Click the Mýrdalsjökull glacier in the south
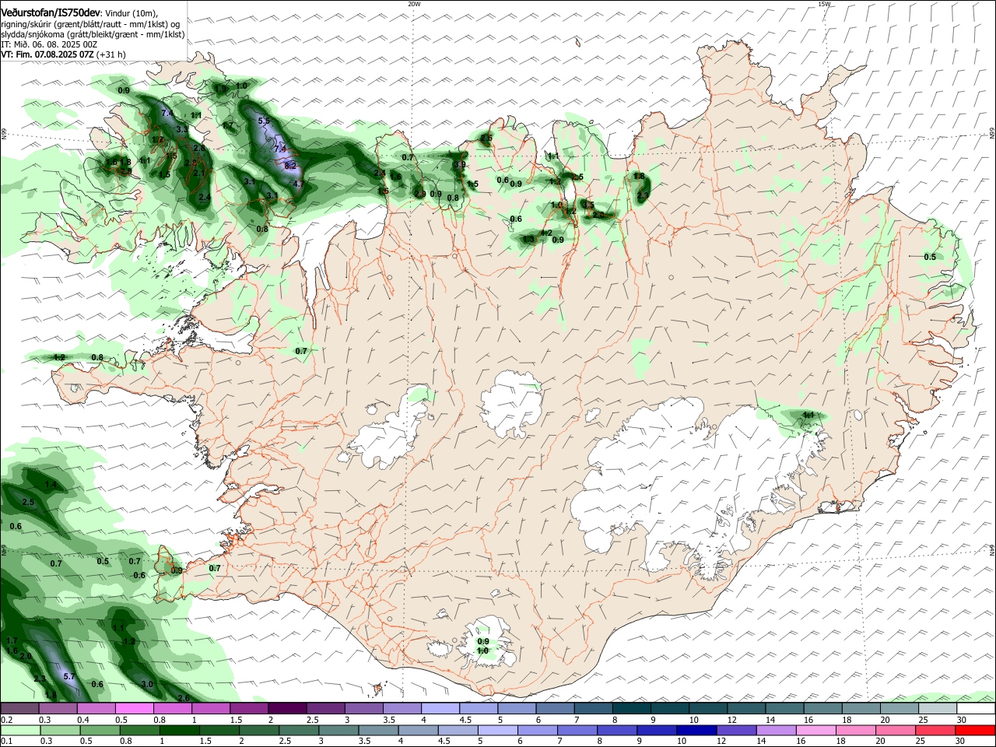Viewport: 996px width, 747px height. tap(486, 644)
